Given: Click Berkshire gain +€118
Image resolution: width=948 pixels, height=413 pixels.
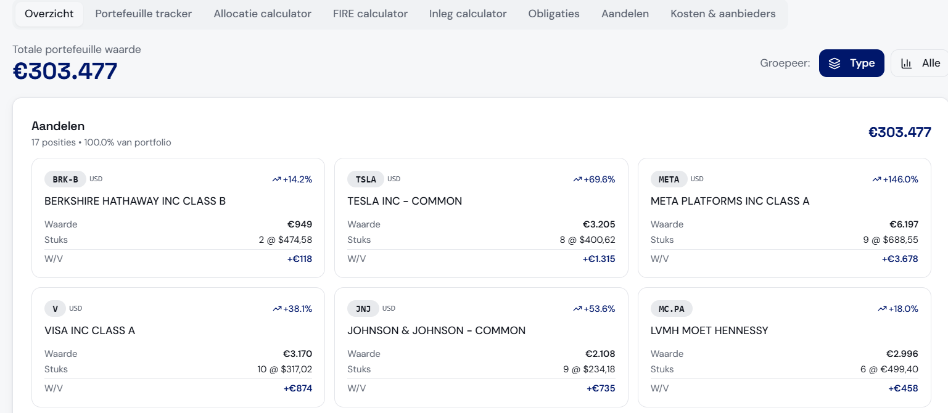Looking at the screenshot, I should [300, 259].
